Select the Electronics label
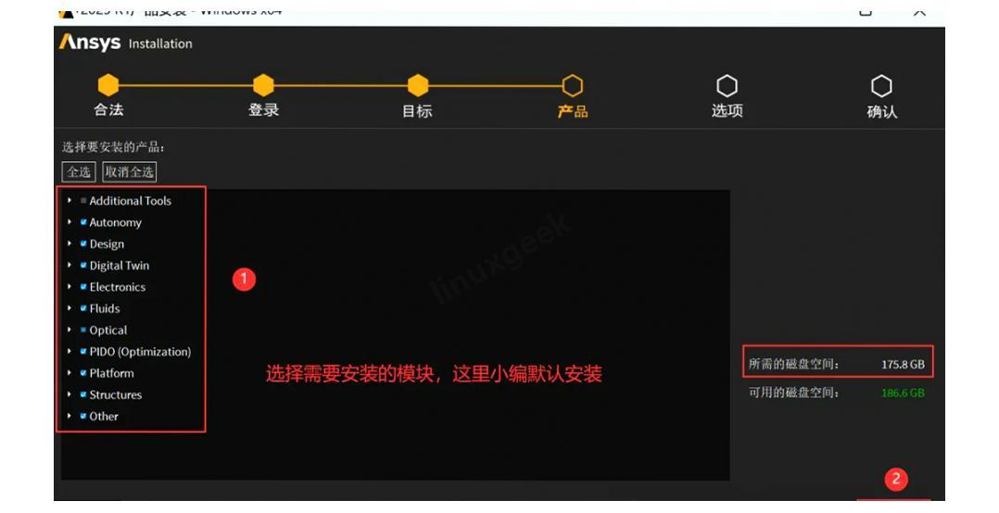 [117, 287]
